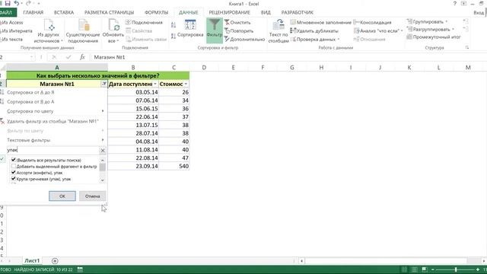Image resolution: width=487 pixels, height=274 pixels.
Task: Open Из других источников menu
Action: tap(49, 30)
